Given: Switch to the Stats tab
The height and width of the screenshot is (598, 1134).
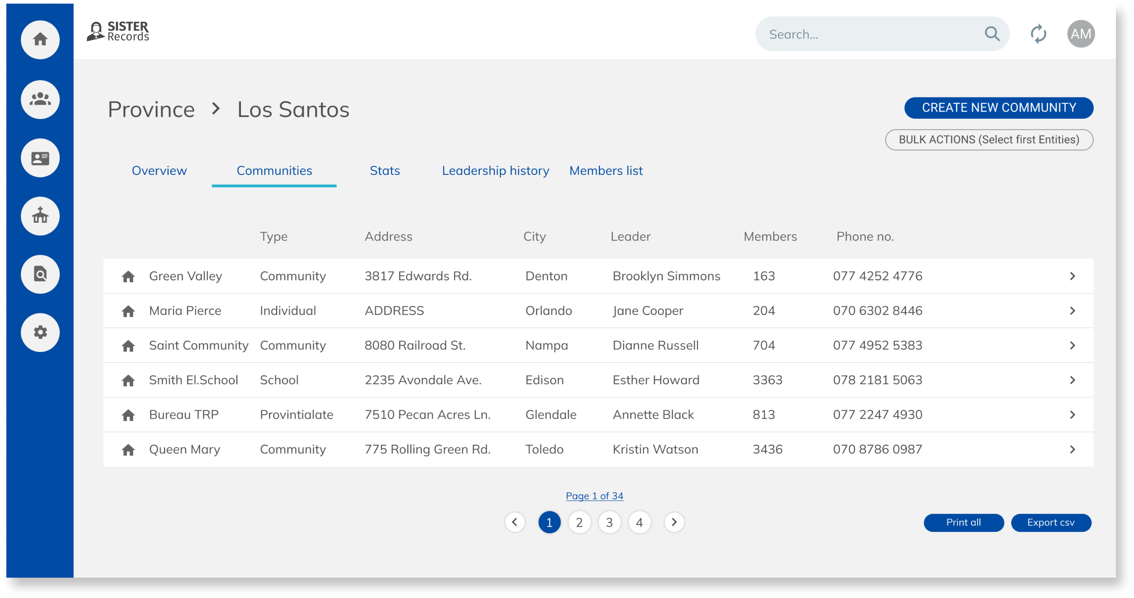Looking at the screenshot, I should click(384, 171).
